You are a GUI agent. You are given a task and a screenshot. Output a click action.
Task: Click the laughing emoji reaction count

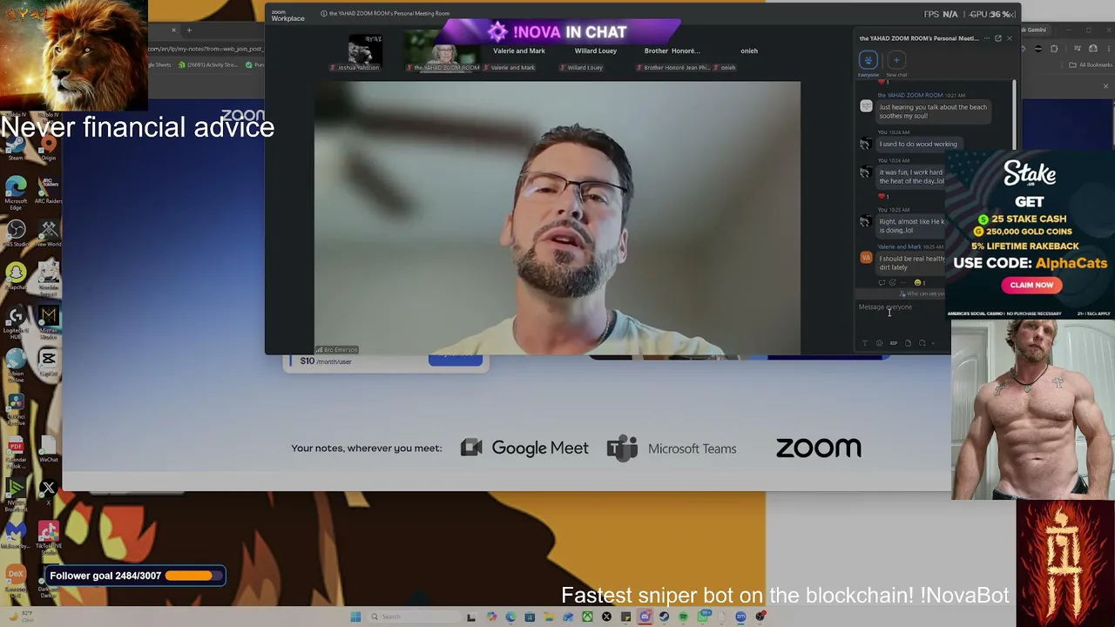[x=920, y=283]
